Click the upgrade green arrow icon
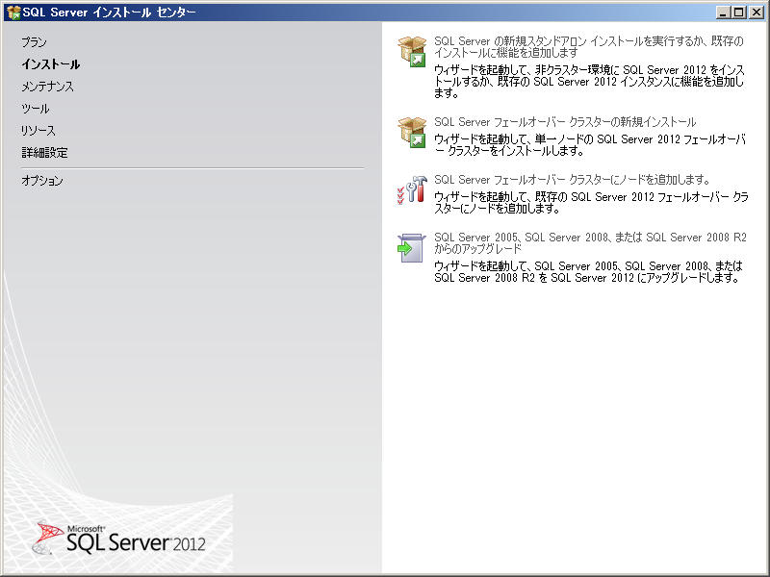 [412, 247]
